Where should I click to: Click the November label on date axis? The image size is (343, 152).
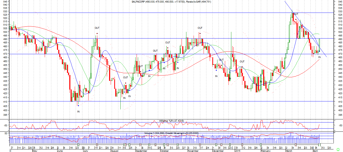(x=194, y=151)
